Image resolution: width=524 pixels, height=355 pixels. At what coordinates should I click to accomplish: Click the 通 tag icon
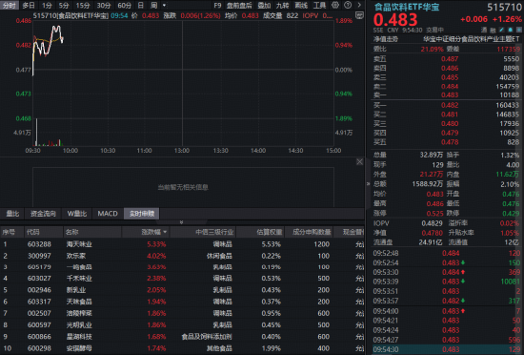click(484, 30)
